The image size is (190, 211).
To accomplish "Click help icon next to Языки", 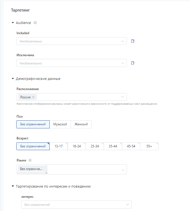I will [x=30, y=160].
